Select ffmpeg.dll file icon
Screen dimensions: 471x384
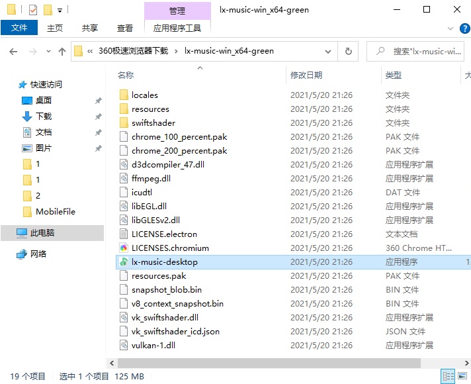tap(124, 178)
